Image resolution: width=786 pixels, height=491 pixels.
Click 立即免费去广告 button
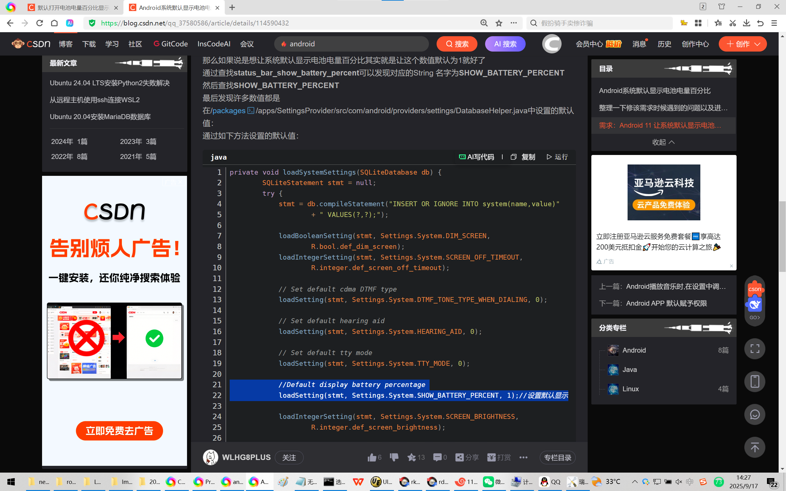pyautogui.click(x=119, y=431)
